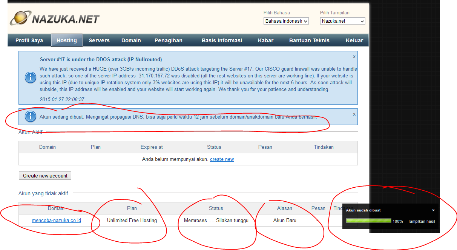Click the info icon beside 'Akun sedang dibuat'

point(30,116)
